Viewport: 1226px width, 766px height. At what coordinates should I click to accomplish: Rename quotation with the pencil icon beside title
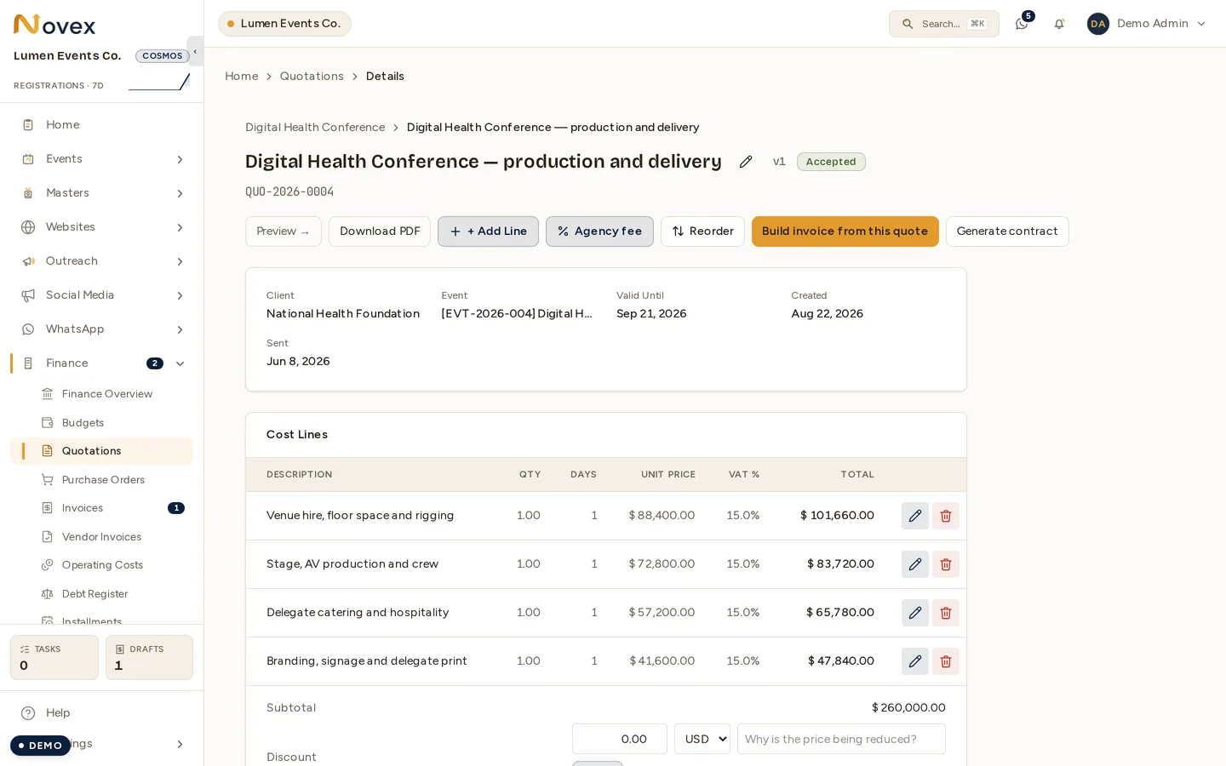(746, 162)
